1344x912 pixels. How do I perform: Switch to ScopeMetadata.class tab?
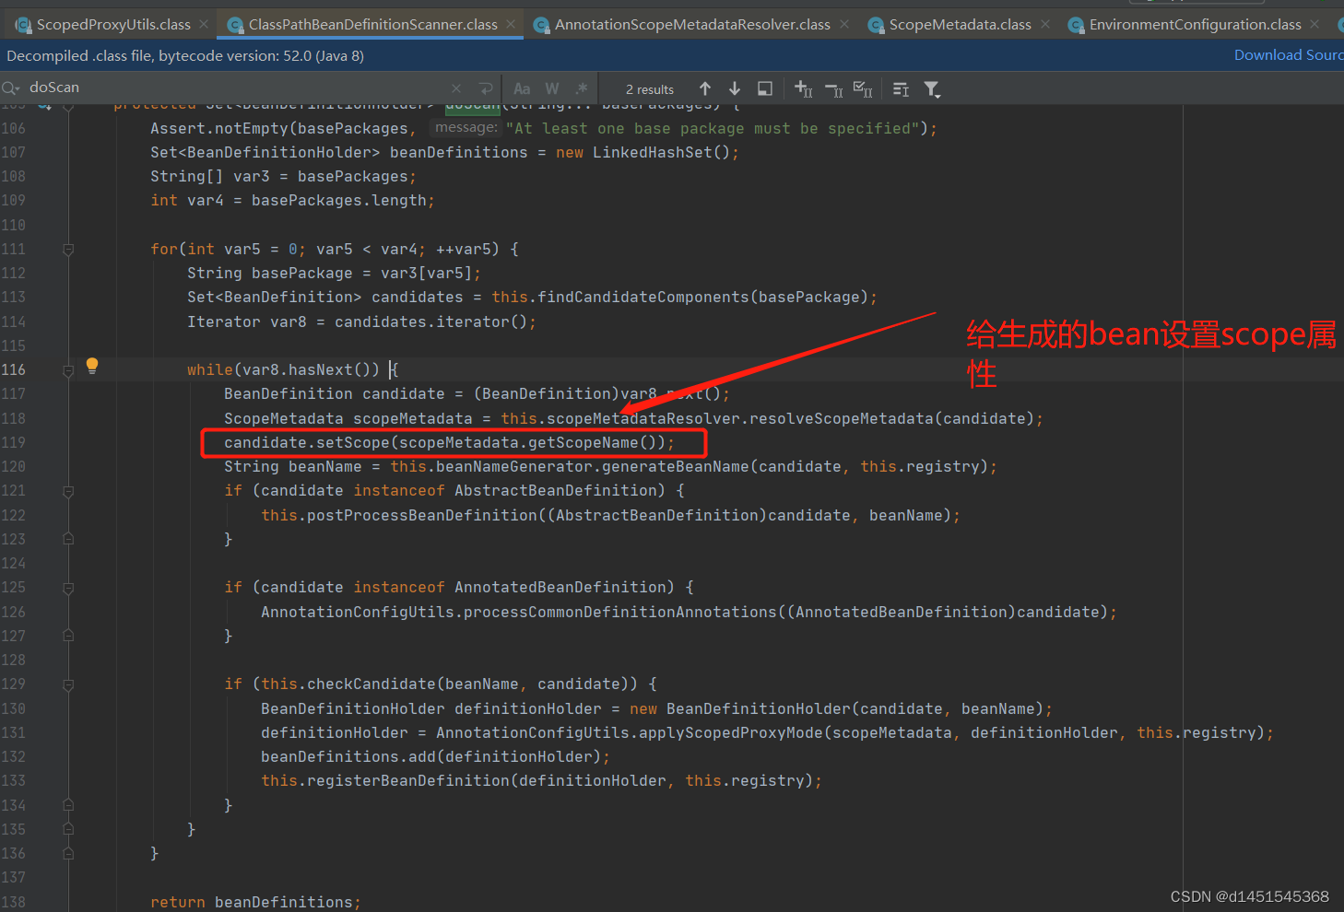[x=960, y=25]
